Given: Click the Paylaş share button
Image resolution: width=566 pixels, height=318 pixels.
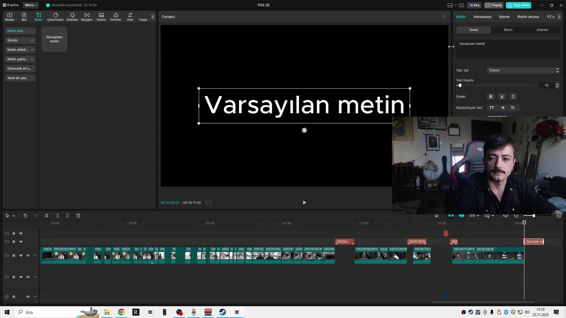Looking at the screenshot, I should coord(494,5).
